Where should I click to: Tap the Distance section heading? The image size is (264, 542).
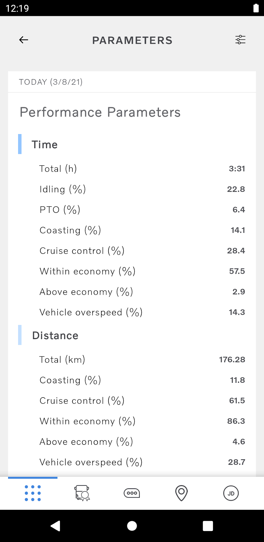[x=55, y=335]
